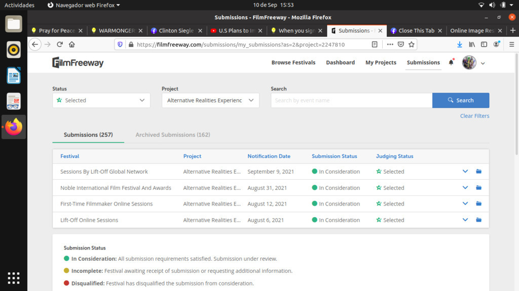Open the Project filter dropdown
The image size is (519, 291).
pos(210,100)
